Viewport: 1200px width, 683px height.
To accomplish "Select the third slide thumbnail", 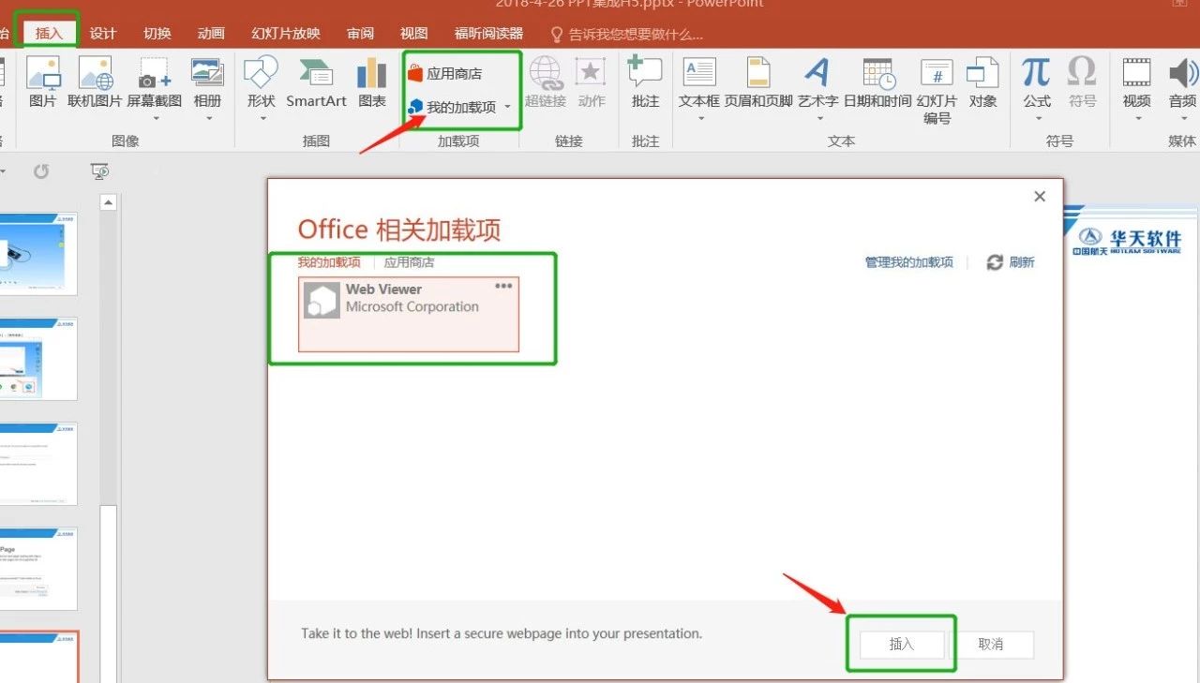I will click(38, 465).
